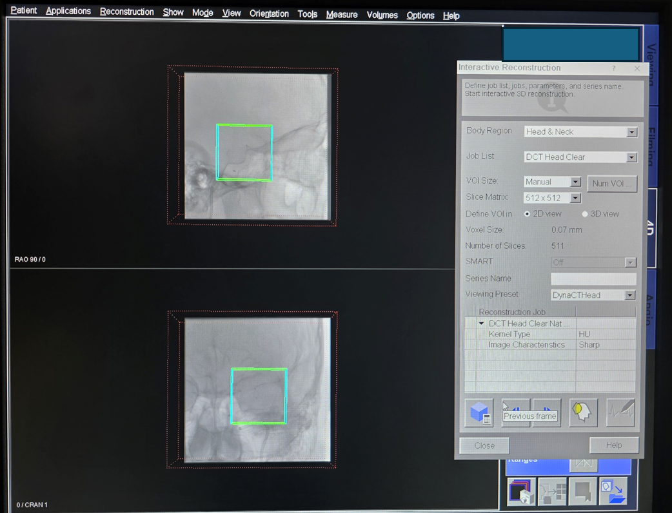This screenshot has height=513, width=672.
Task: Click the Num VOI button
Action: pos(611,184)
